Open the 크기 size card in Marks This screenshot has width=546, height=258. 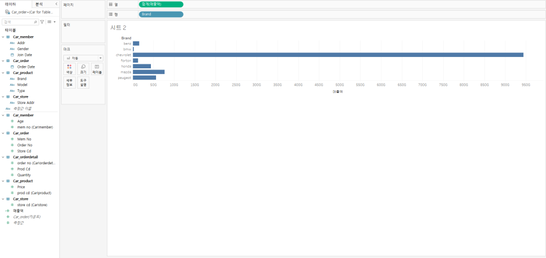pos(83,69)
